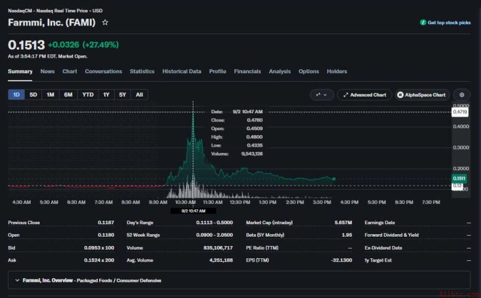Click the Volume value 835,106,717
The width and height of the screenshot is (481, 298).
point(218,248)
